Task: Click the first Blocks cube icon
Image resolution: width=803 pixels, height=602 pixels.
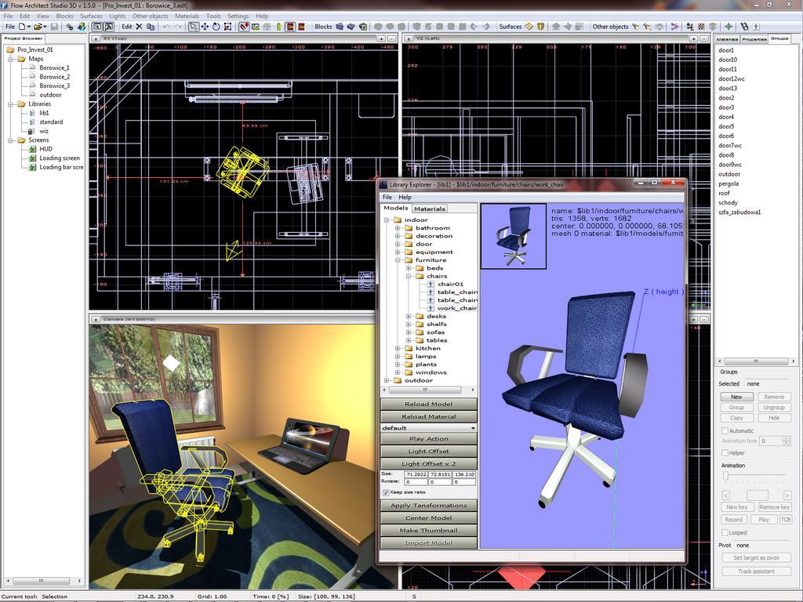Action: [x=340, y=27]
